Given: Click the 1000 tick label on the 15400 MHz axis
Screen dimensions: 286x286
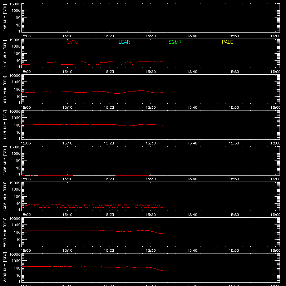Looking at the screenshot, I should pyautogui.click(x=16, y=261).
